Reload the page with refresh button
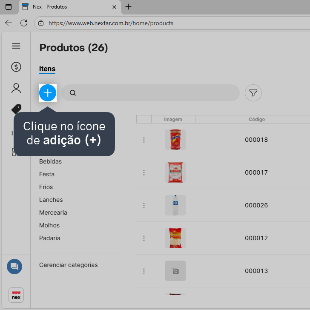This screenshot has width=310, height=310. (24, 23)
